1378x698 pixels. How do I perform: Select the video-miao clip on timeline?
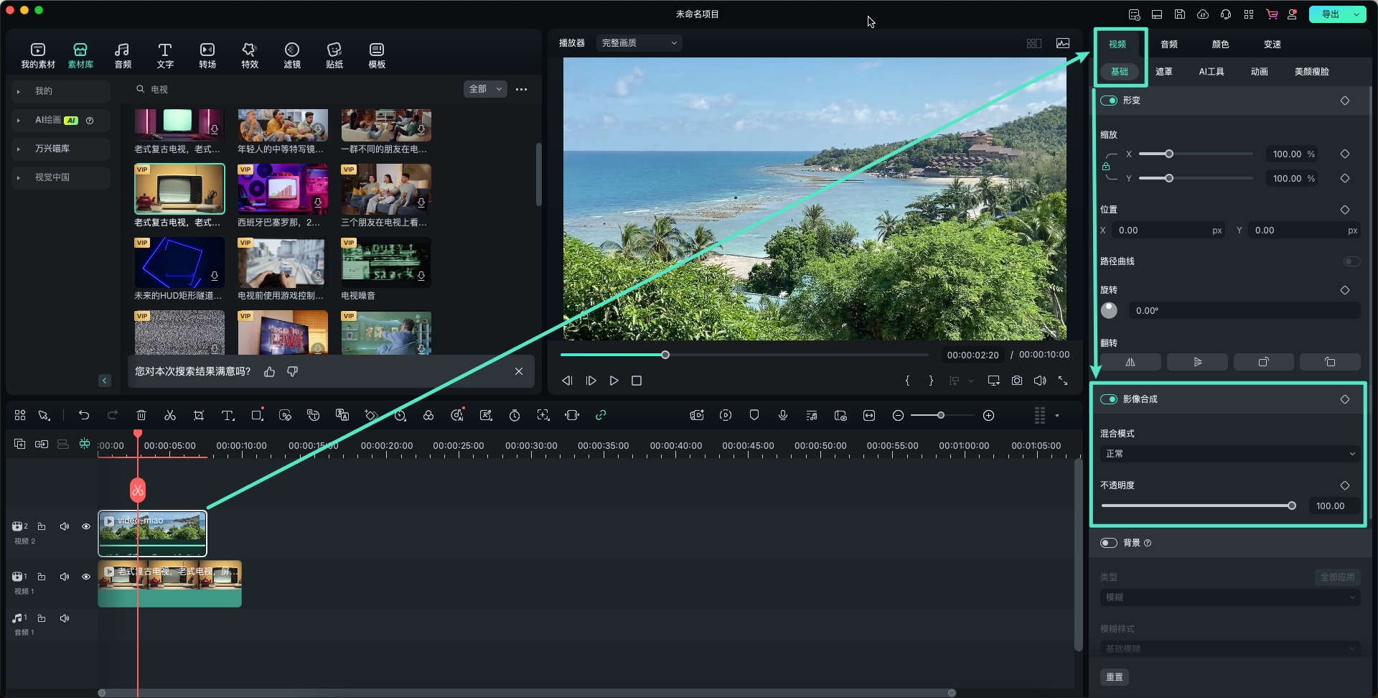(152, 534)
